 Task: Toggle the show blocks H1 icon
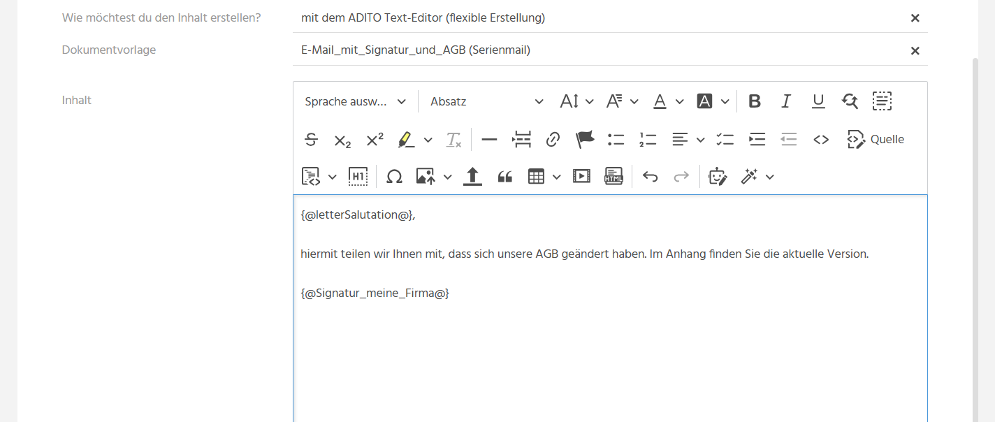tap(358, 177)
